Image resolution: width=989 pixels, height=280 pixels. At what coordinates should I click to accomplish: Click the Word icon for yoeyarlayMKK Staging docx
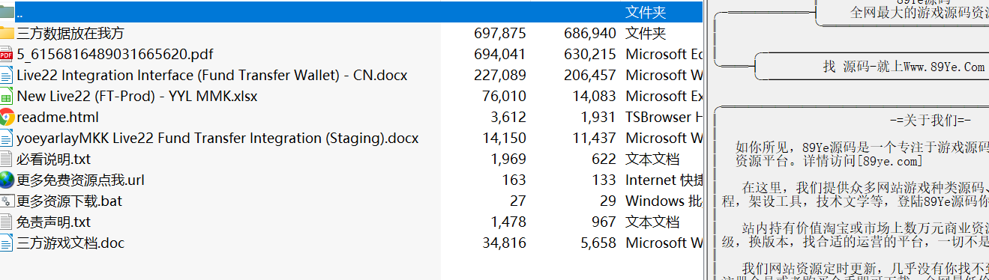(x=7, y=138)
